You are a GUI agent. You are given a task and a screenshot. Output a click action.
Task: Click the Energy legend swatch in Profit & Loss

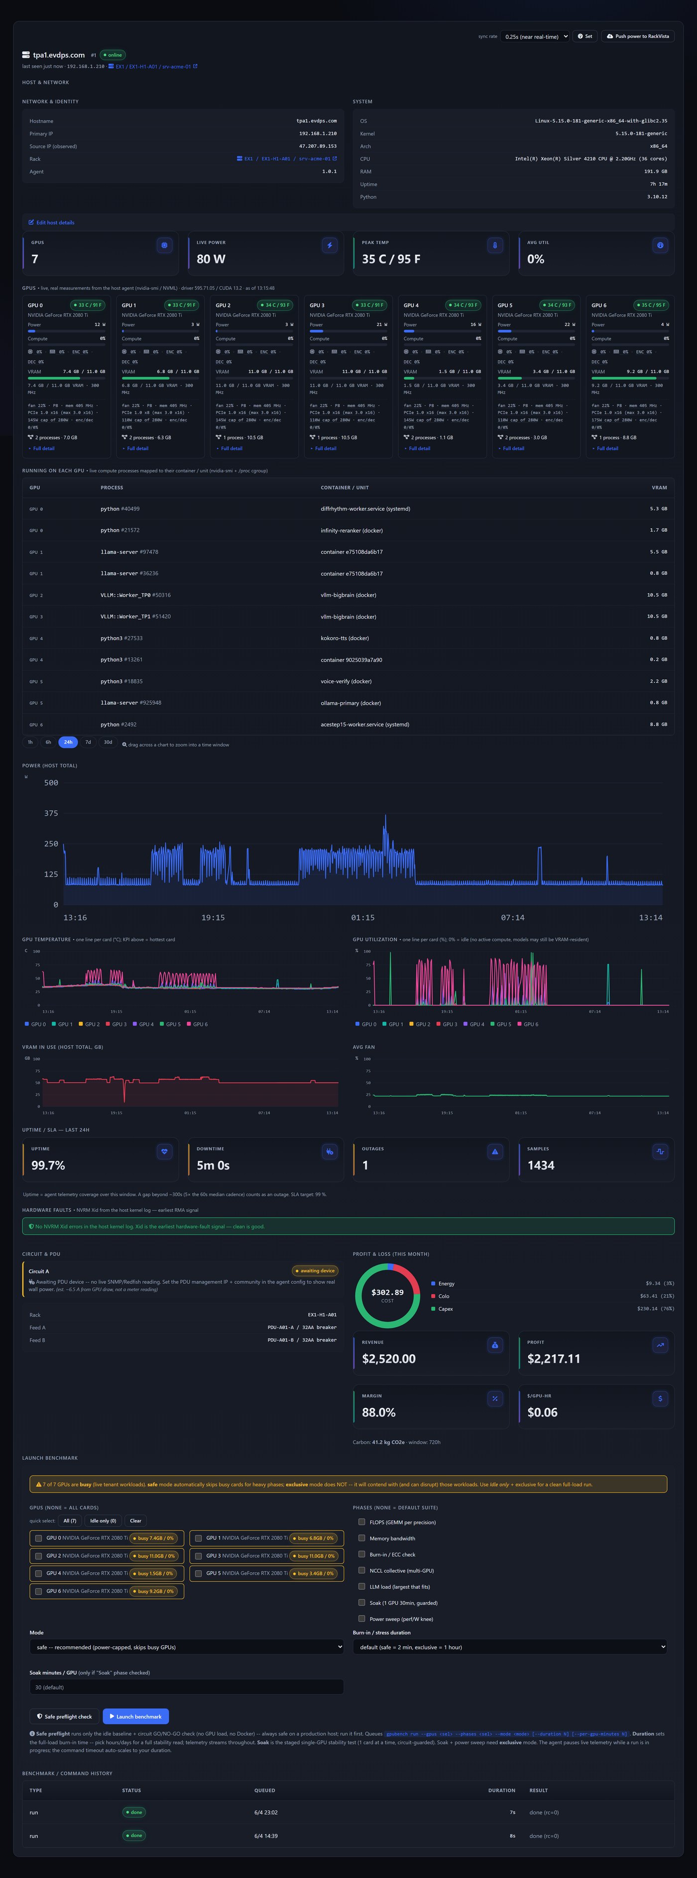434,1283
